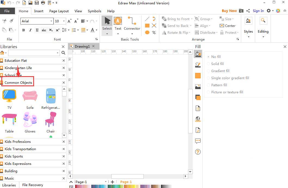Click the library search magnifier icon
This screenshot has height=188, width=288.
coord(63,53)
